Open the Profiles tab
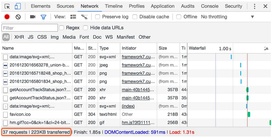 coord(136,6)
